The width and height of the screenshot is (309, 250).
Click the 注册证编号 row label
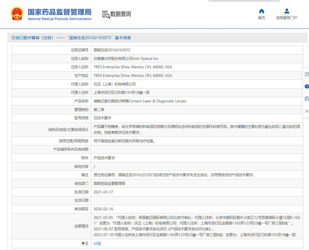[80, 50]
